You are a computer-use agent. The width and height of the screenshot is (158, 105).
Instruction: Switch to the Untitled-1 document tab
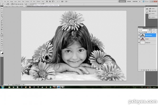(x=38, y=6)
